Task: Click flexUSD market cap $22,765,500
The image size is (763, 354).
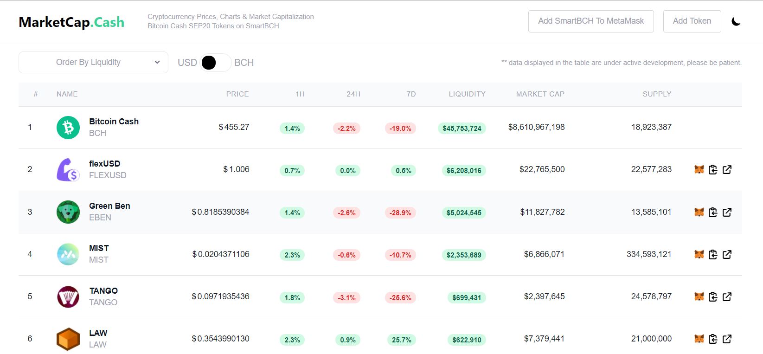Action: [x=542, y=169]
